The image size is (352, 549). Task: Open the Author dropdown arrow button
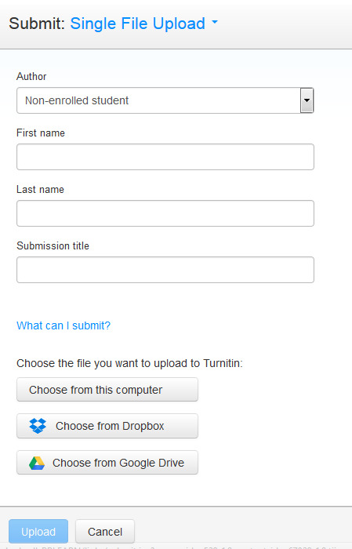(307, 100)
